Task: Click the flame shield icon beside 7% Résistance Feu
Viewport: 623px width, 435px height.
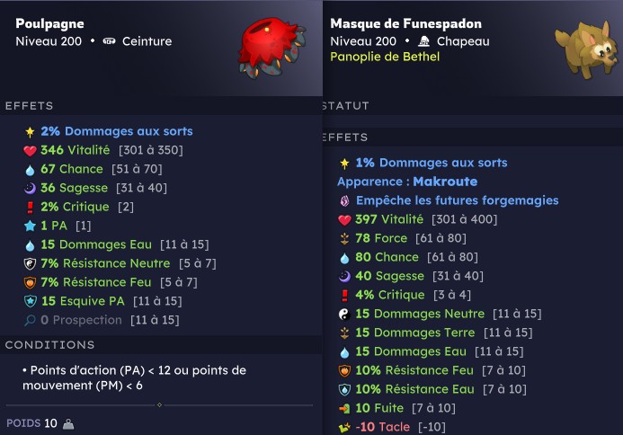Action: (30, 282)
